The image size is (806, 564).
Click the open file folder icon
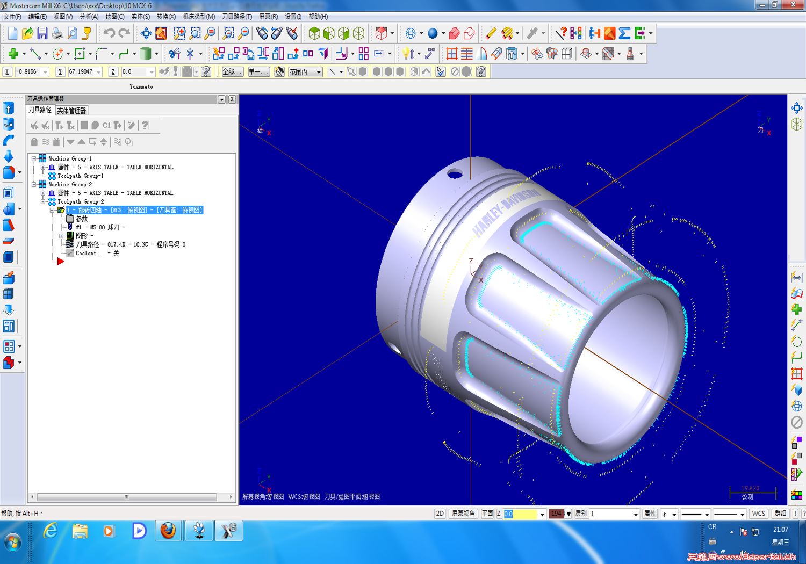[x=27, y=33]
